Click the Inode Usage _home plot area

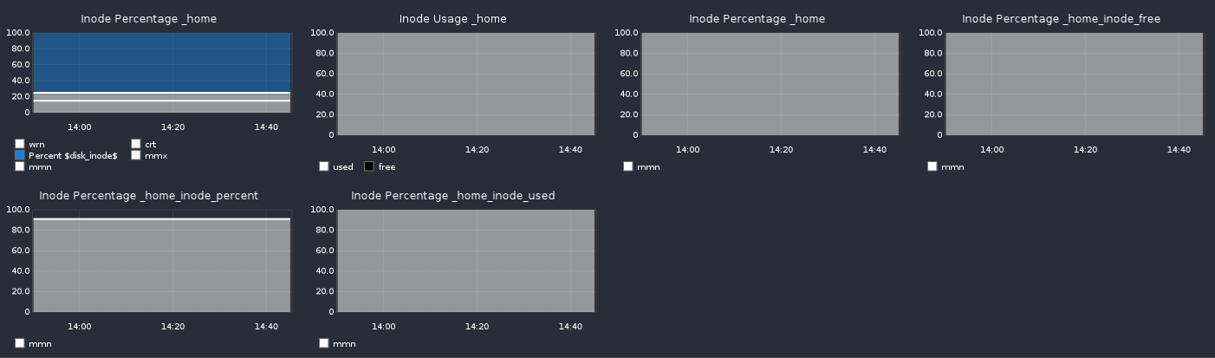point(466,84)
